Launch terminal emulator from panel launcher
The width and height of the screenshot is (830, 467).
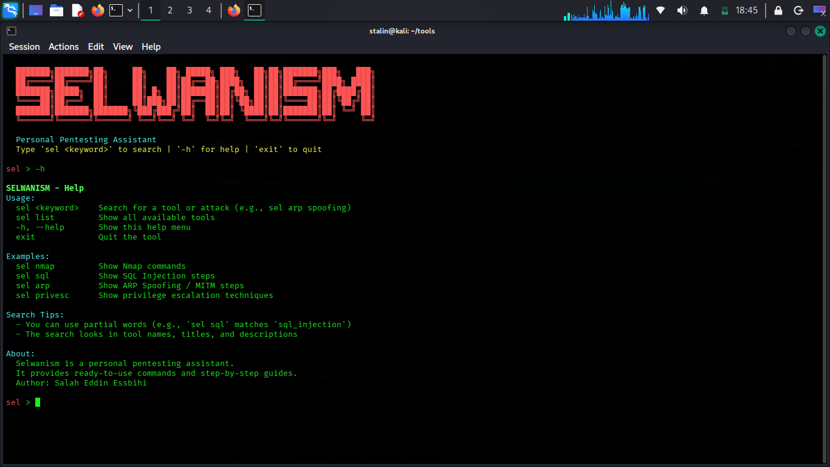click(x=116, y=10)
